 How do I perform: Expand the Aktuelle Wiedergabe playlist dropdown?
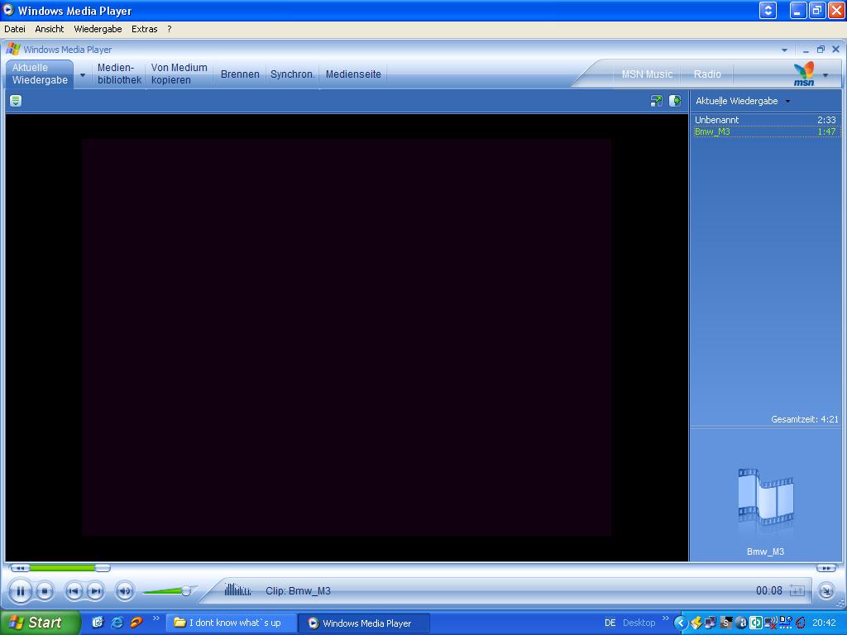(787, 102)
